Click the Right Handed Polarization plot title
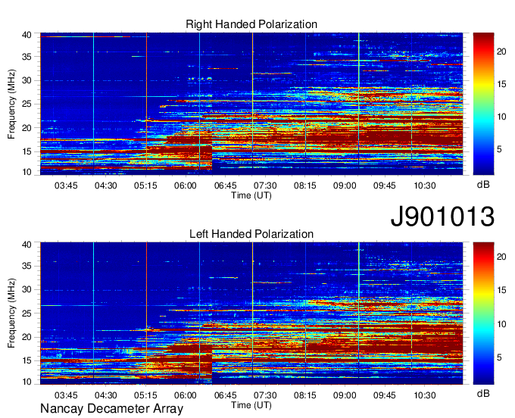Viewport: 515px width, 418px height. coord(251,24)
